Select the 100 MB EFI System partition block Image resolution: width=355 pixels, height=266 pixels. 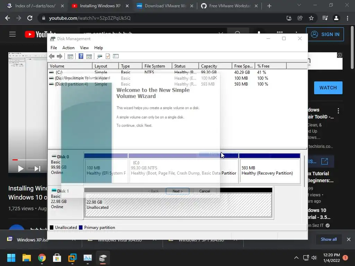tap(106, 171)
